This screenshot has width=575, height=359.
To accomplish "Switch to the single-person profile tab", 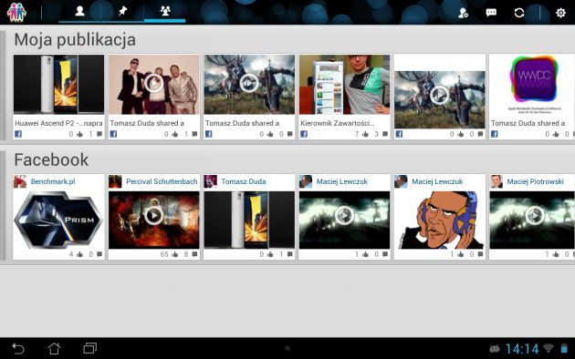I will (80, 11).
